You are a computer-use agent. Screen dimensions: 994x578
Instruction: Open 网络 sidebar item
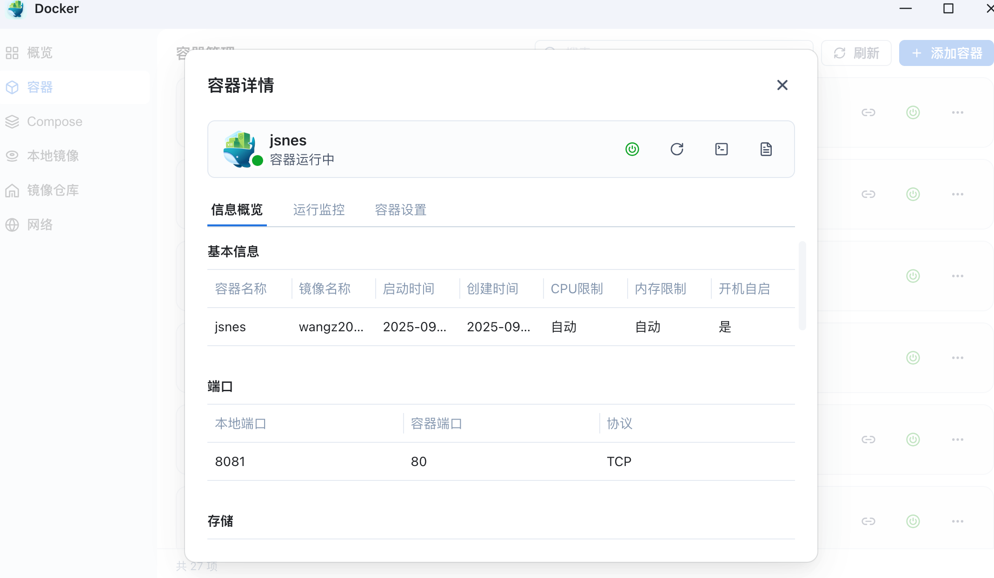[x=40, y=224]
